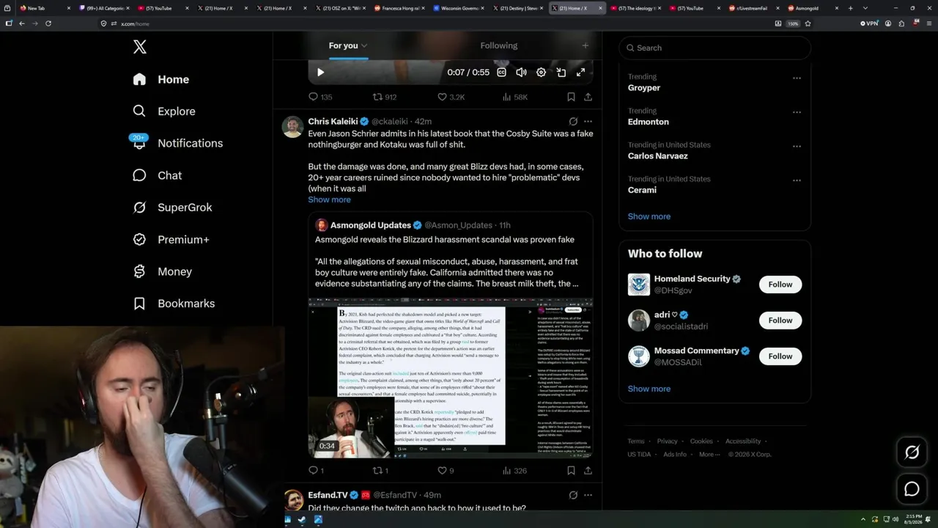Open Grok actions on Esfand.TV's post

[573, 496]
